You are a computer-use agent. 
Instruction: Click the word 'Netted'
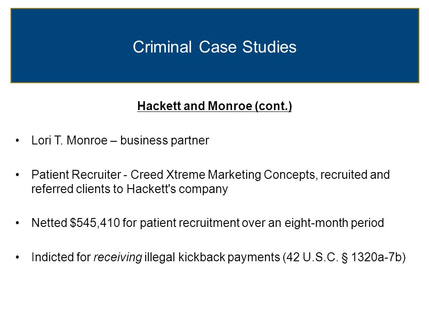click(49, 223)
